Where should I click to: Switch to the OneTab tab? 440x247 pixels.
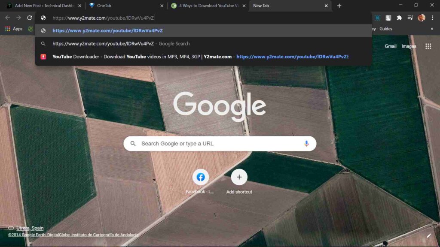point(126,6)
